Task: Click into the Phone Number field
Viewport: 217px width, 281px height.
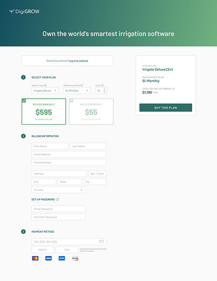Action: (x=69, y=162)
